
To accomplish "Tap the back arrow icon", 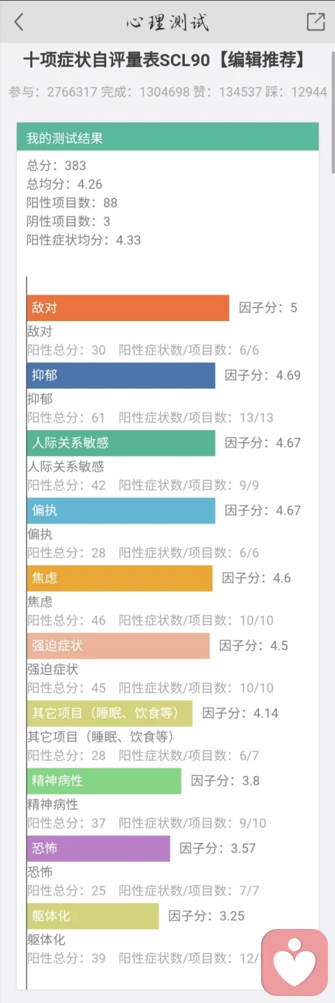I will [x=19, y=22].
